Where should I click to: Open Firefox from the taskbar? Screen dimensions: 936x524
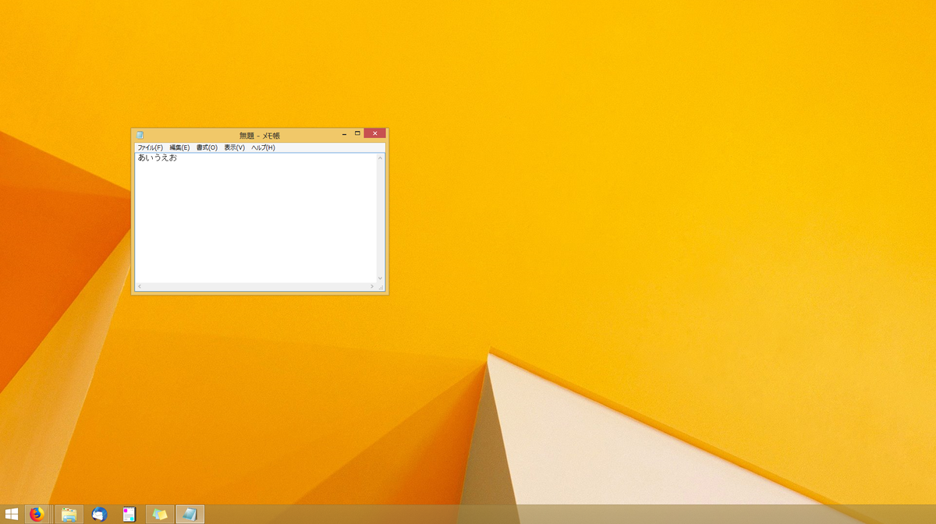point(37,514)
